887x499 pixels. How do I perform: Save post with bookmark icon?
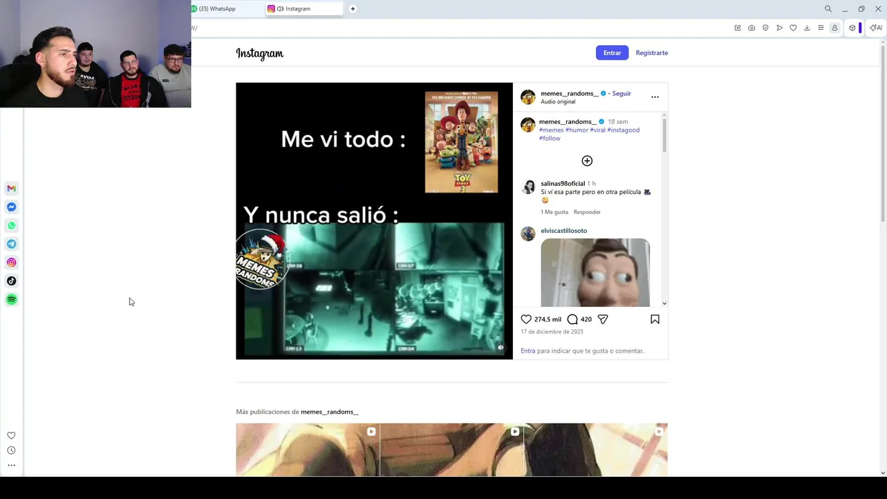pyautogui.click(x=655, y=319)
